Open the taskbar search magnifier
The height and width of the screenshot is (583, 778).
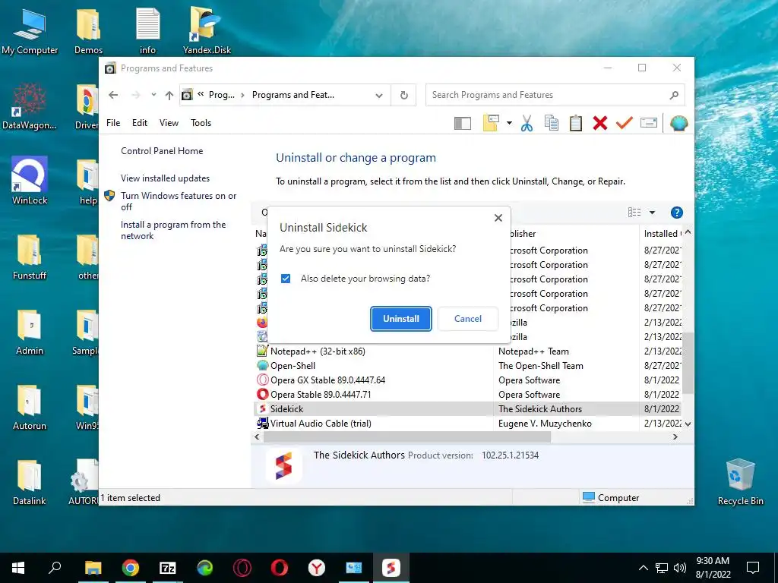(55, 568)
